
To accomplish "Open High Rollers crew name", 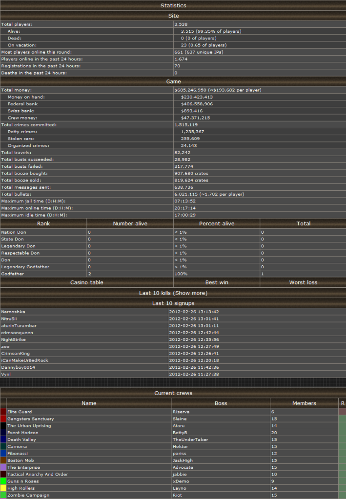I will coord(21,488).
